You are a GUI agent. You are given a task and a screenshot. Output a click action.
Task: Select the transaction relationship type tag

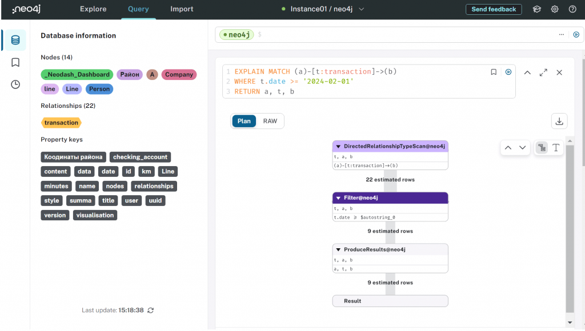coord(61,123)
